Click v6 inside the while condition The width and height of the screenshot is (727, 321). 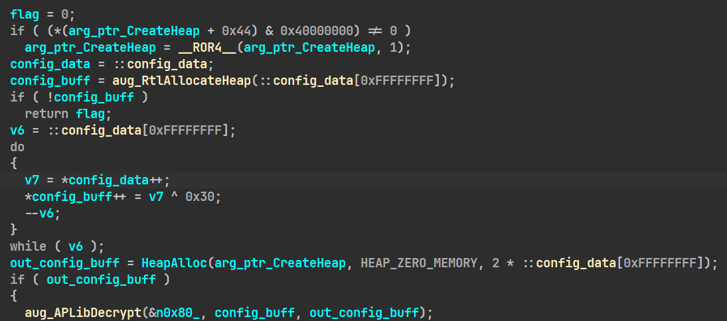[x=76, y=247]
